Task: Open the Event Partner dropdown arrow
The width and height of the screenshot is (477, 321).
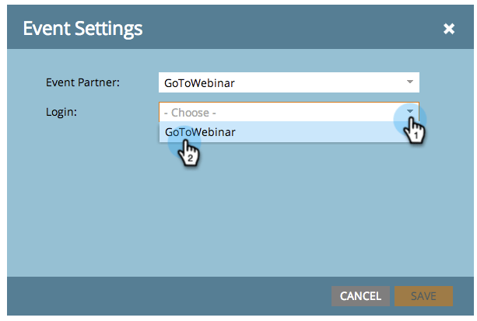Action: (410, 82)
